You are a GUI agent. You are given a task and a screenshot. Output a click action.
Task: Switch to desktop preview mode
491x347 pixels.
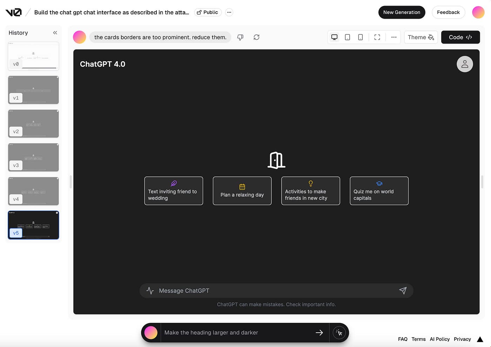pos(335,37)
